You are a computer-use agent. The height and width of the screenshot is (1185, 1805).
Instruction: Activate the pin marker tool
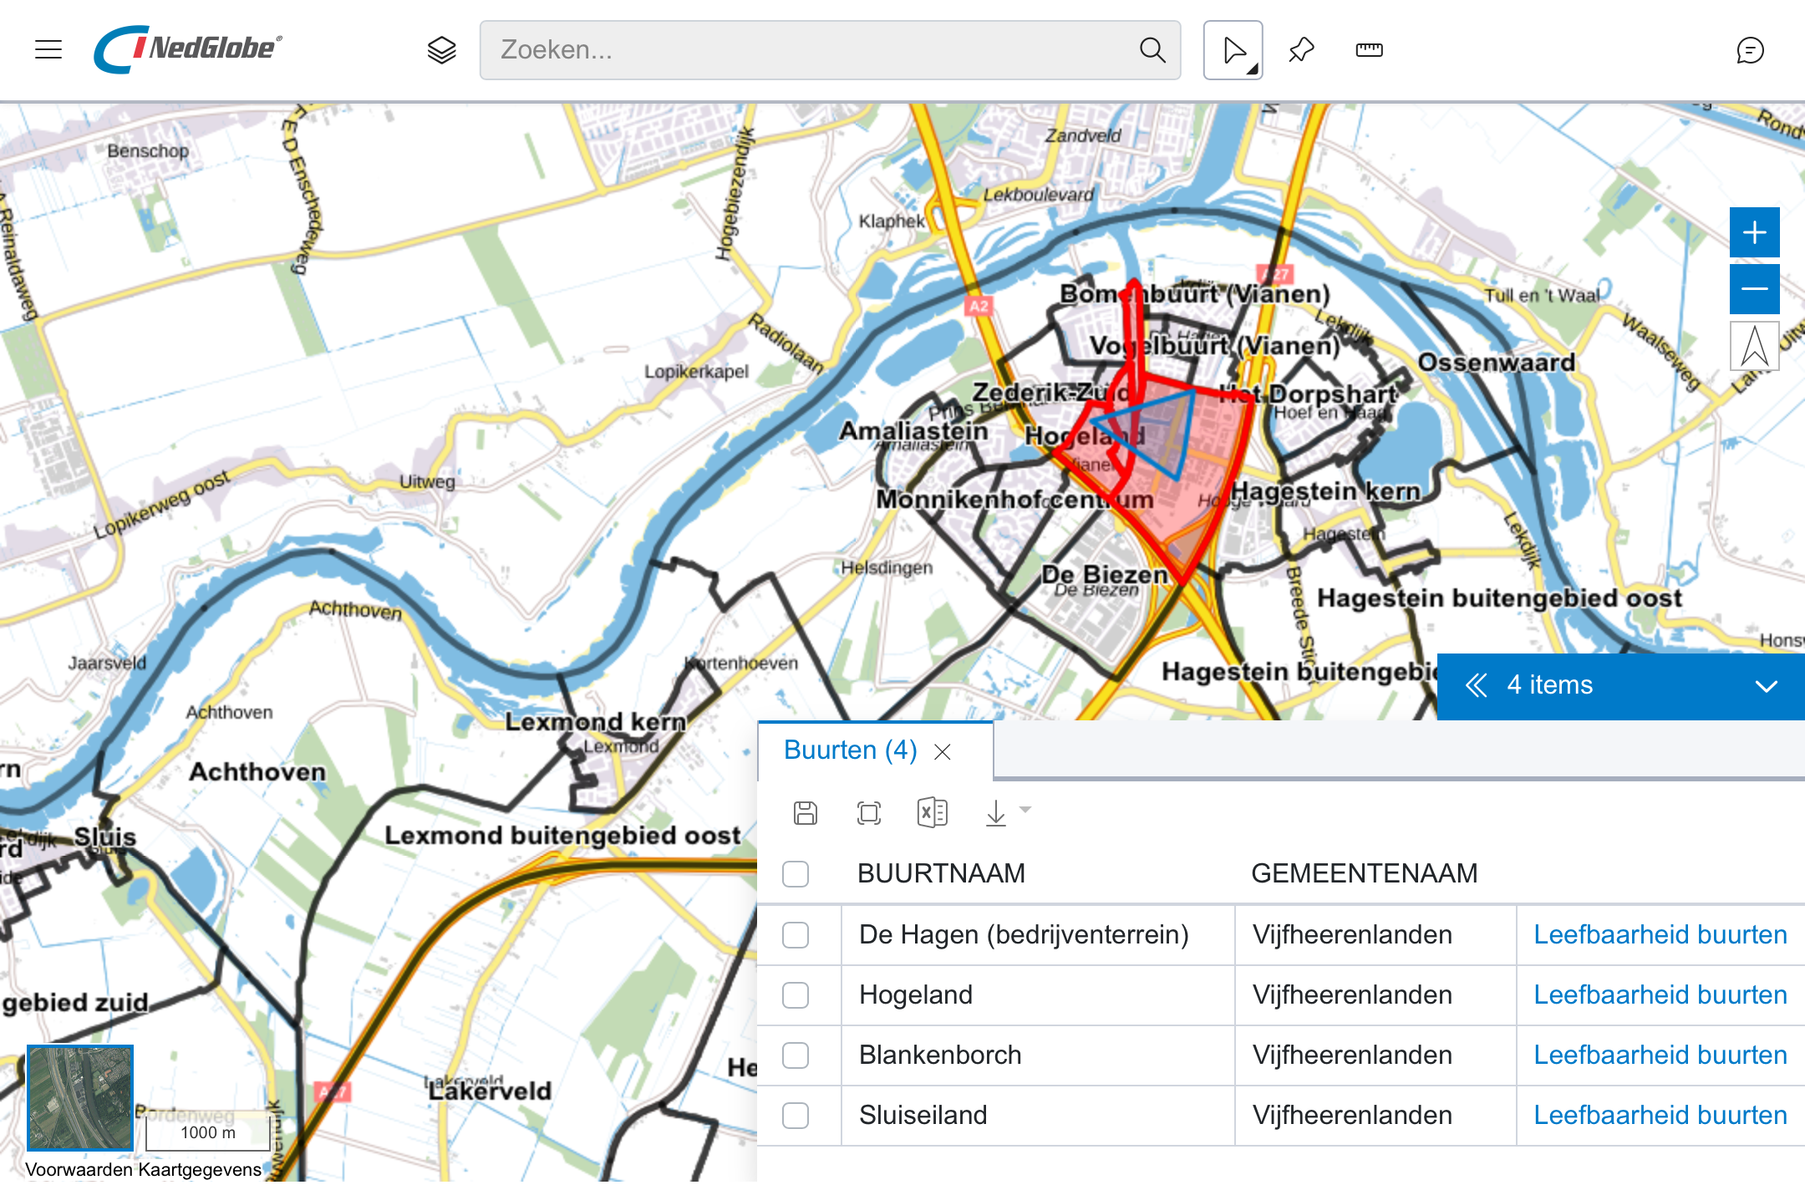pos(1301,50)
